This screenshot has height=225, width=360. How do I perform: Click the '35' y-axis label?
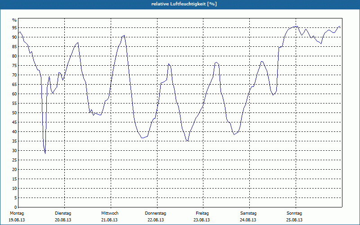(14, 141)
